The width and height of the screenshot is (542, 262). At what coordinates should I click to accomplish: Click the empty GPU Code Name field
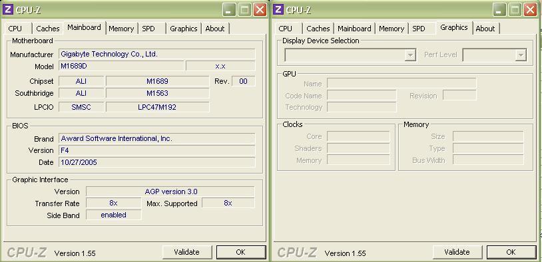[x=362, y=96]
